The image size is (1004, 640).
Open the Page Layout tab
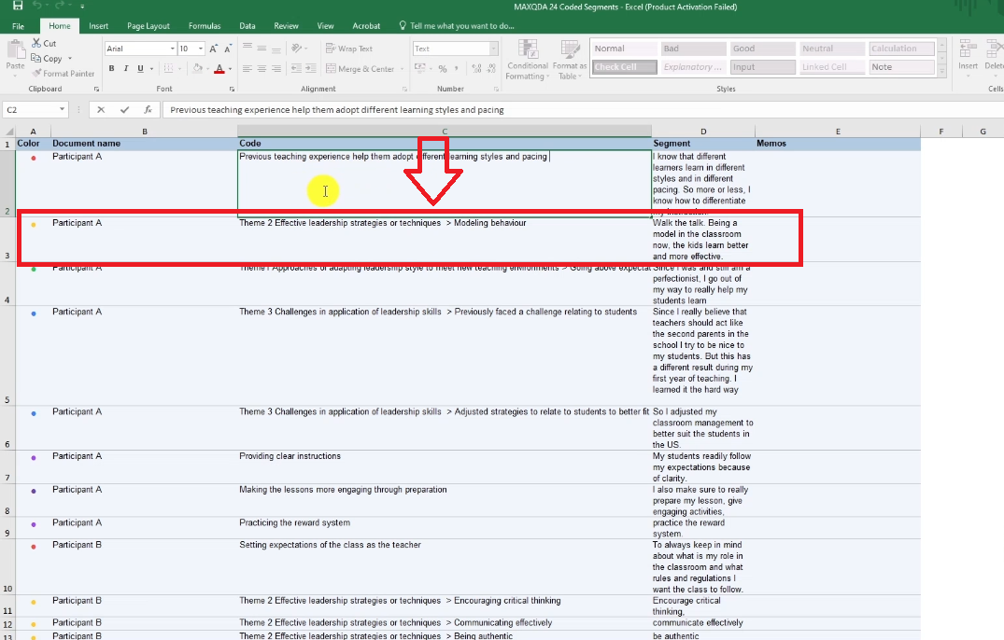tap(148, 26)
